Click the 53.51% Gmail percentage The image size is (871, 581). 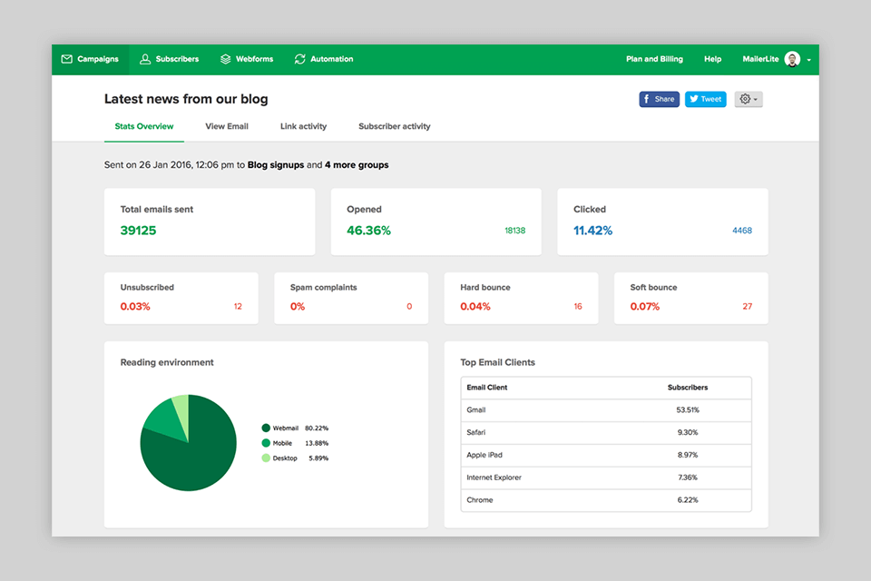(688, 410)
